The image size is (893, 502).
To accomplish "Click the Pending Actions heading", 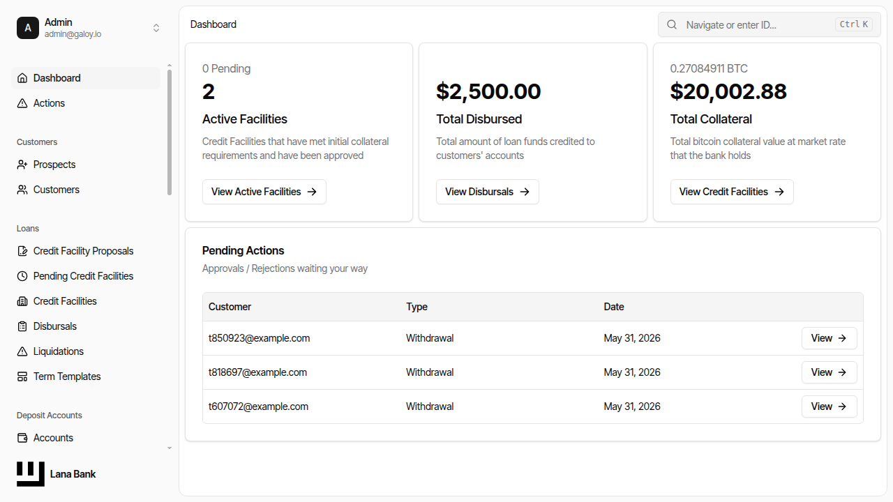I will [x=243, y=250].
